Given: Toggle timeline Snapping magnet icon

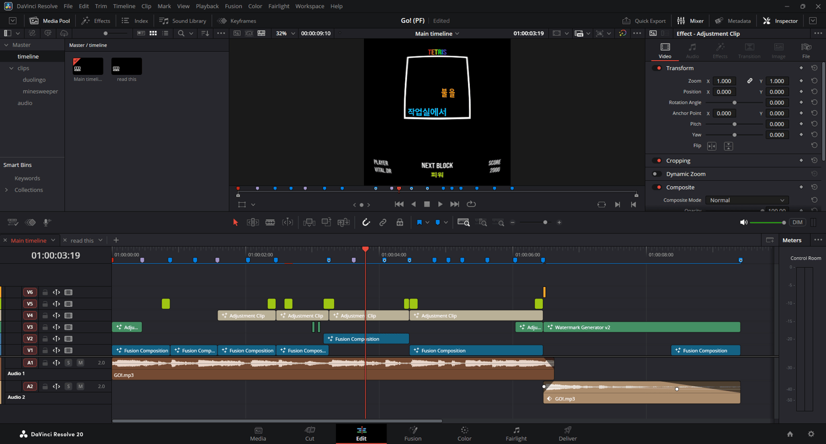Looking at the screenshot, I should (x=366, y=223).
